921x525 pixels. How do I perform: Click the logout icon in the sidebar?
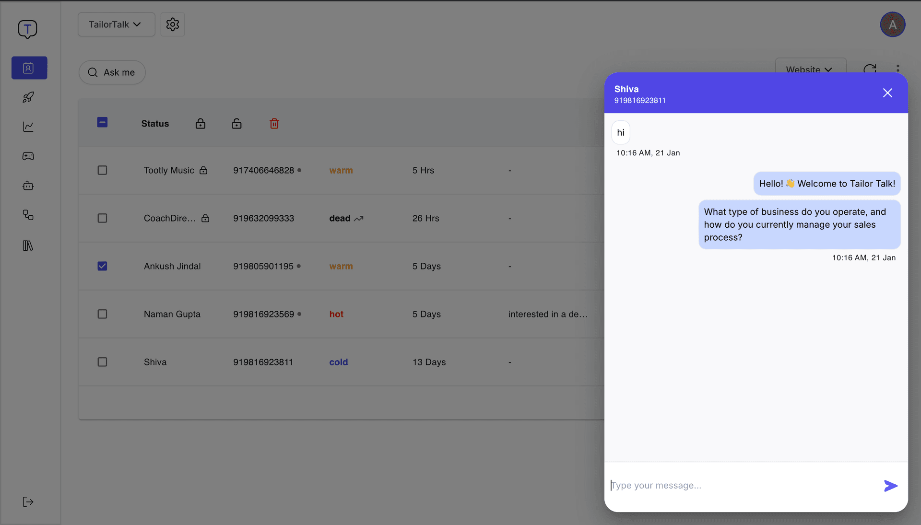28,502
